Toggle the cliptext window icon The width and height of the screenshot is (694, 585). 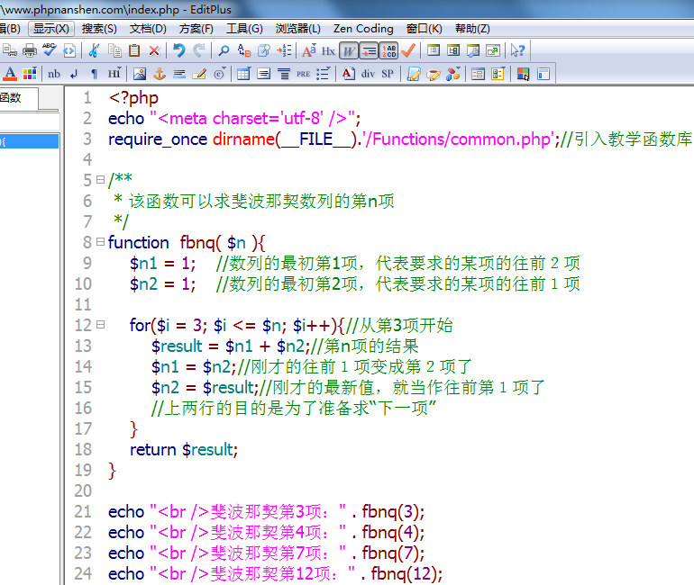[x=434, y=50]
